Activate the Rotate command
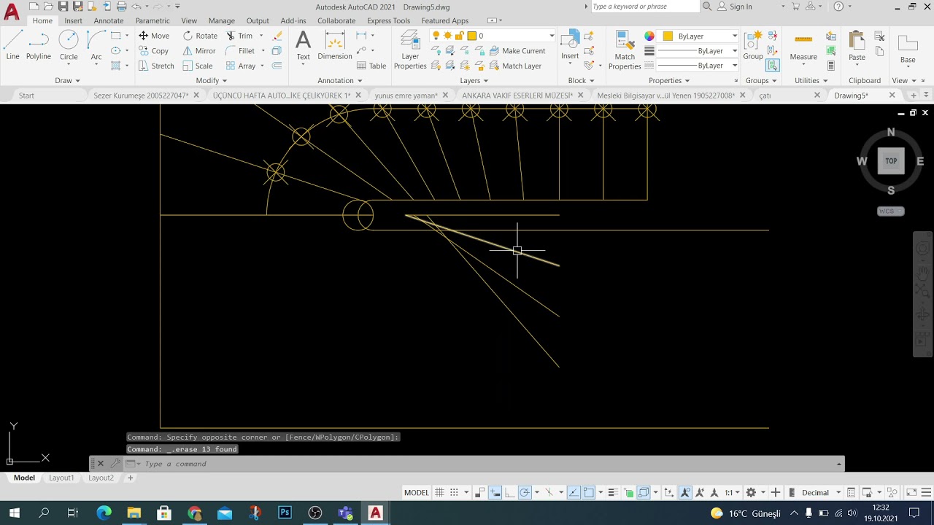Viewport: 934px width, 525px height. (x=200, y=36)
